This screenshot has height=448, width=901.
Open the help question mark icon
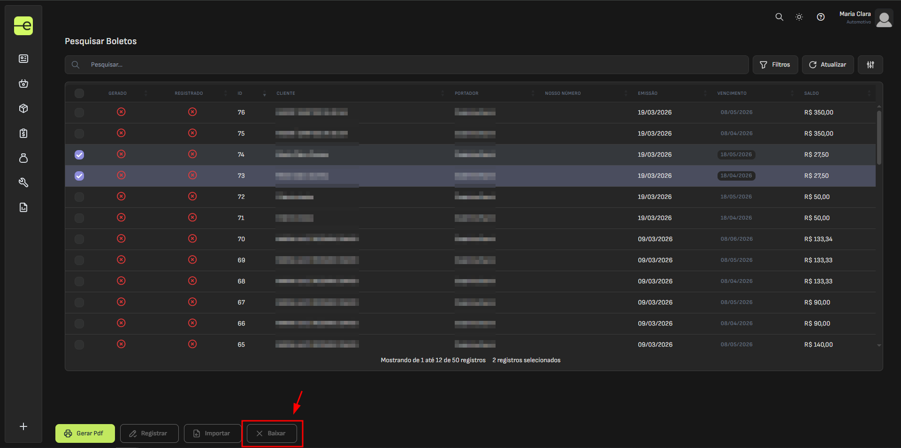[820, 17]
